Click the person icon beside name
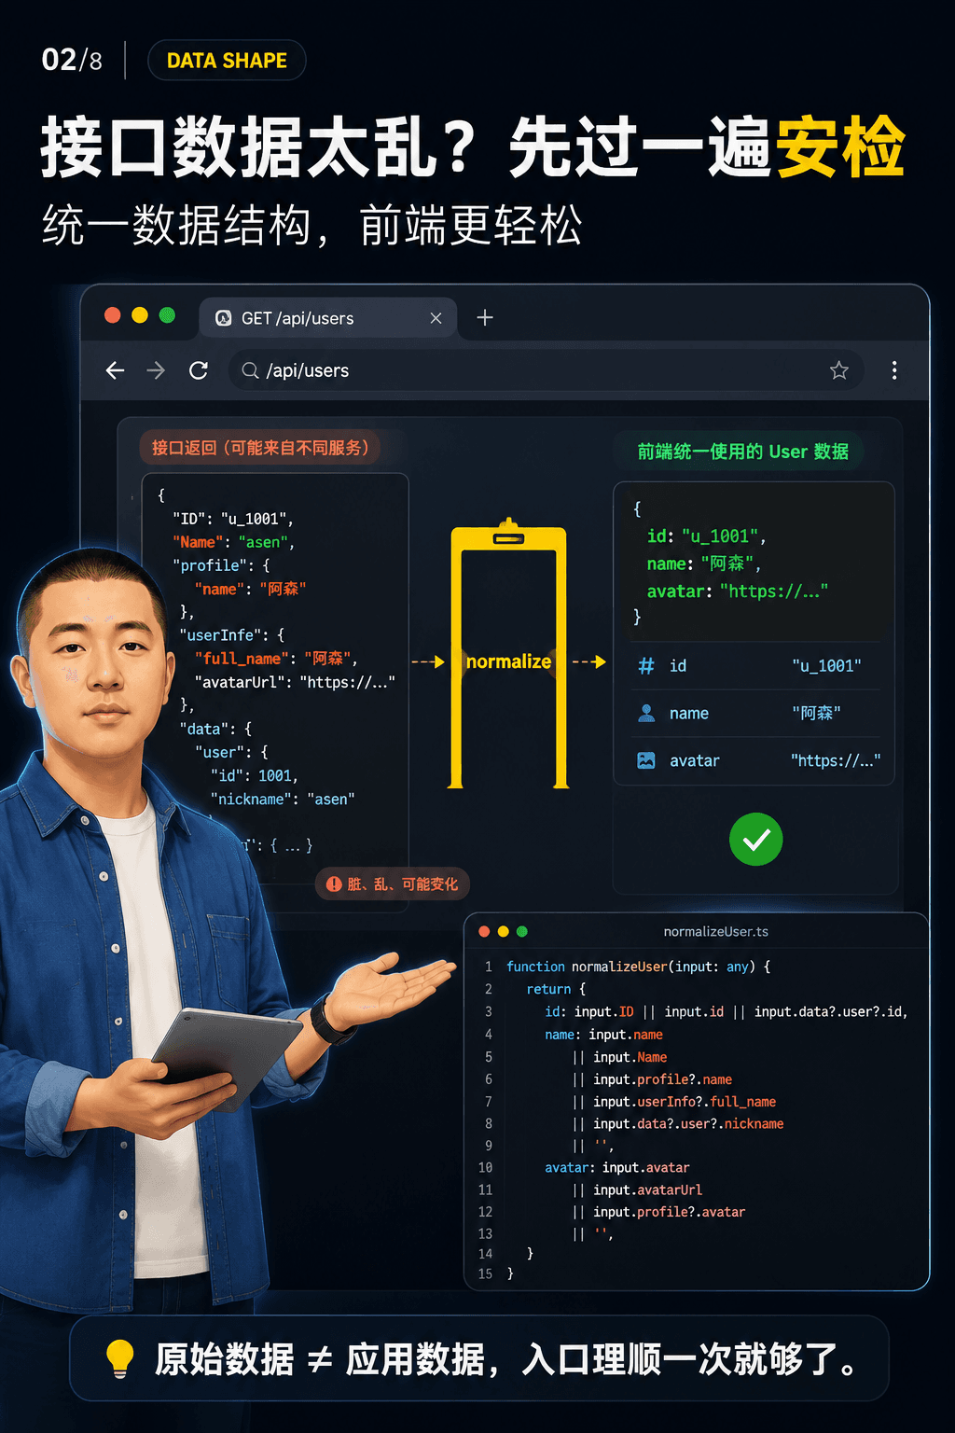Image resolution: width=955 pixels, height=1433 pixels. tap(646, 713)
